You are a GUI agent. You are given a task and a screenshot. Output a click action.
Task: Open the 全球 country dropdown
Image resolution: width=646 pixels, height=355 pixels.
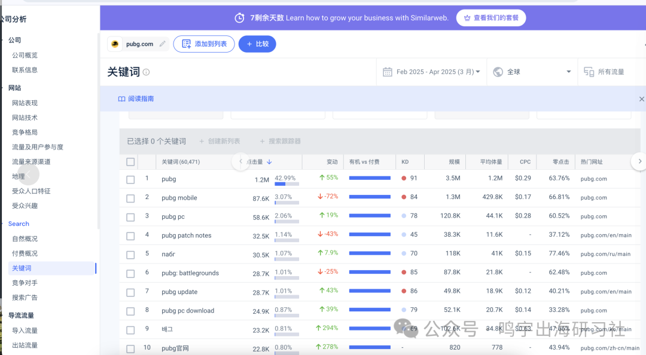pyautogui.click(x=532, y=72)
